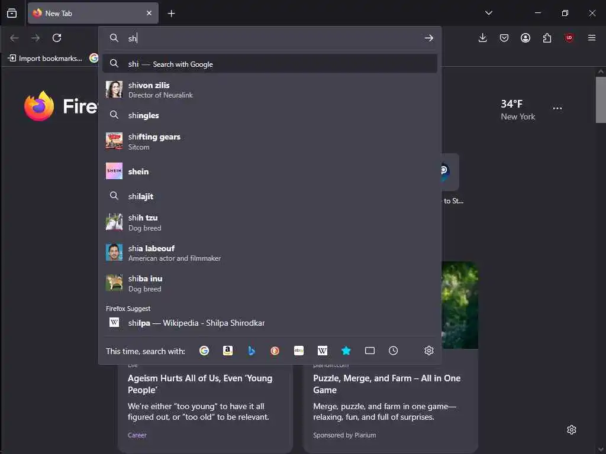The width and height of the screenshot is (606, 454).
Task: Click Import bookmarks in bookmarks toolbar
Action: coord(45,59)
